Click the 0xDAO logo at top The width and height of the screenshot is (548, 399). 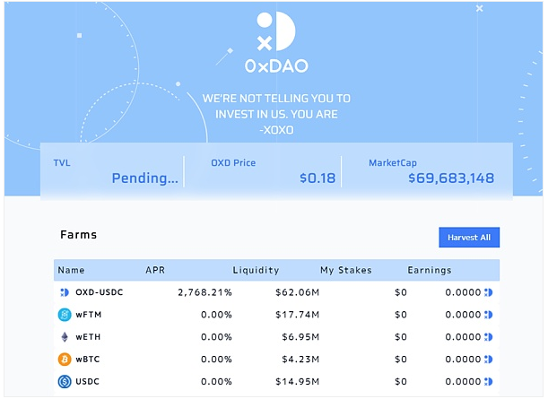[x=276, y=43]
